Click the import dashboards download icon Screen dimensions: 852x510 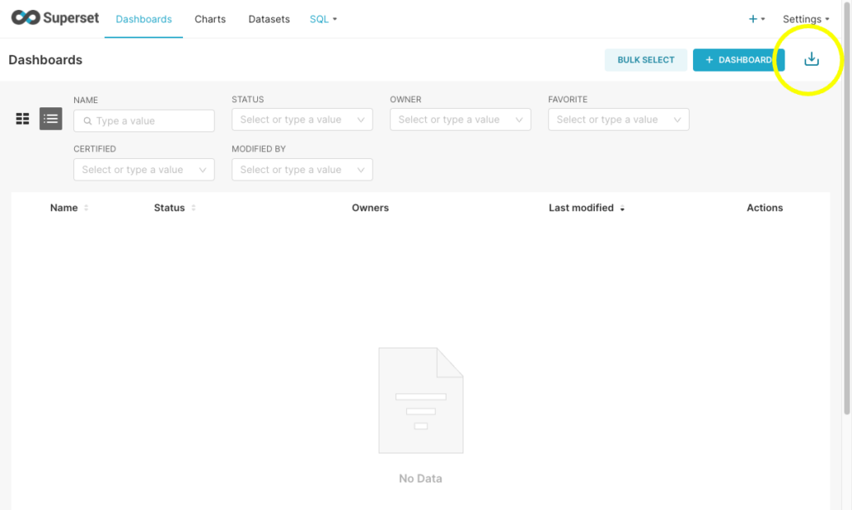[811, 59]
